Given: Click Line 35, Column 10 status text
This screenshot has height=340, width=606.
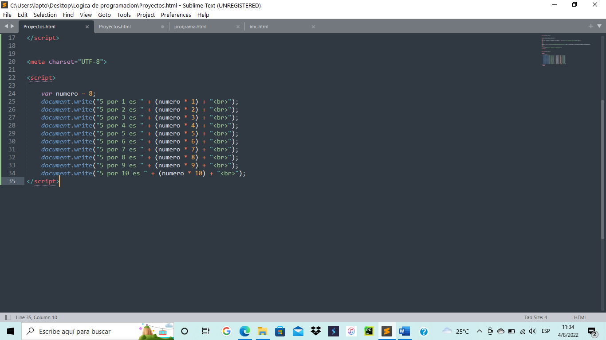Looking at the screenshot, I should tap(36, 317).
